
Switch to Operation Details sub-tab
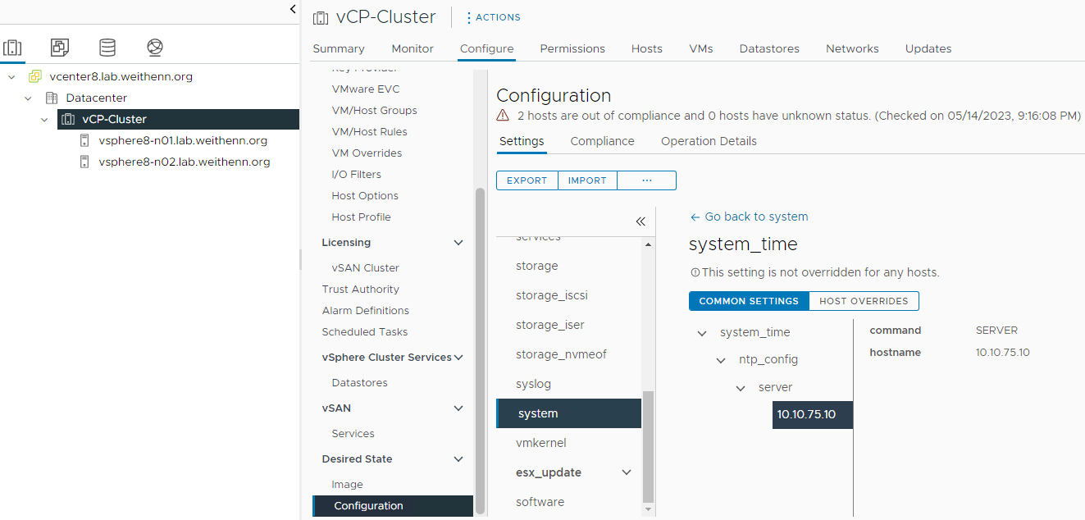[x=709, y=141]
